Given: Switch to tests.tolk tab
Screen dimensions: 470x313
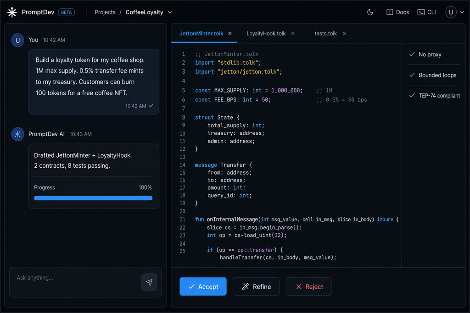Looking at the screenshot, I should tap(325, 33).
